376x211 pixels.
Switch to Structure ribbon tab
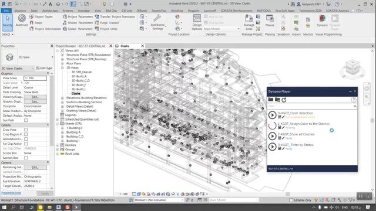point(20,11)
